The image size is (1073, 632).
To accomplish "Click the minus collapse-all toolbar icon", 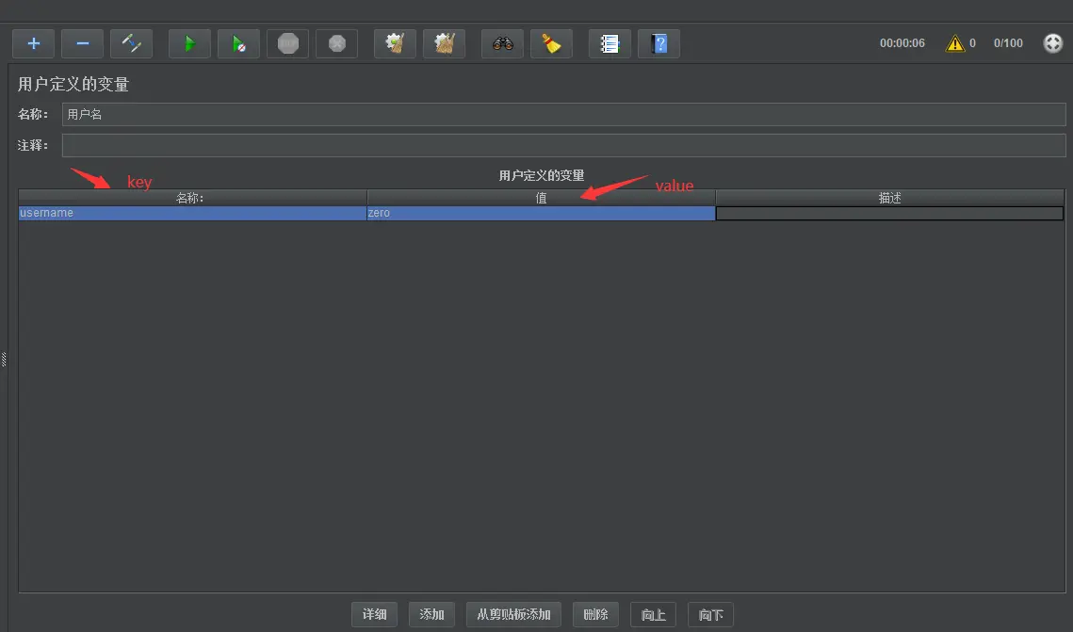I will [x=83, y=43].
